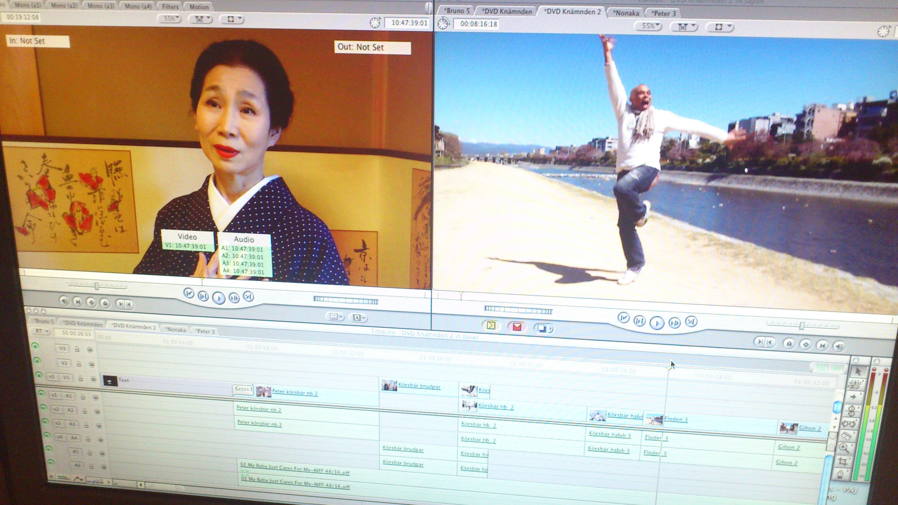The height and width of the screenshot is (505, 898).
Task: Select the Razor Blade tool in palette
Action: (846, 436)
